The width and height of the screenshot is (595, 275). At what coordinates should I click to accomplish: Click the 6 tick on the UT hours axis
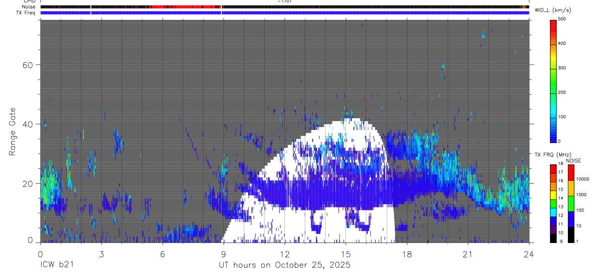[163, 254]
